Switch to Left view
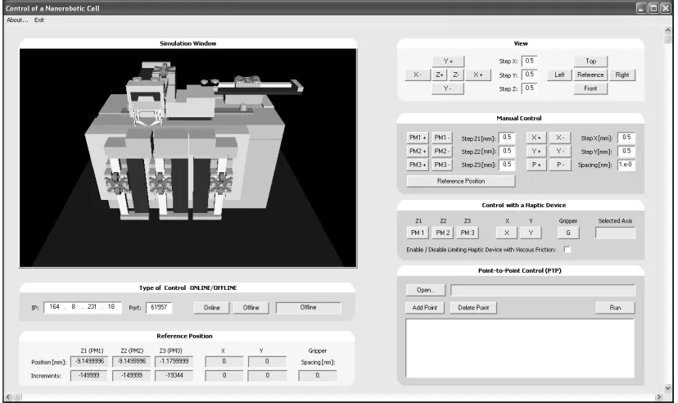This screenshot has height=403, width=678. pos(559,75)
